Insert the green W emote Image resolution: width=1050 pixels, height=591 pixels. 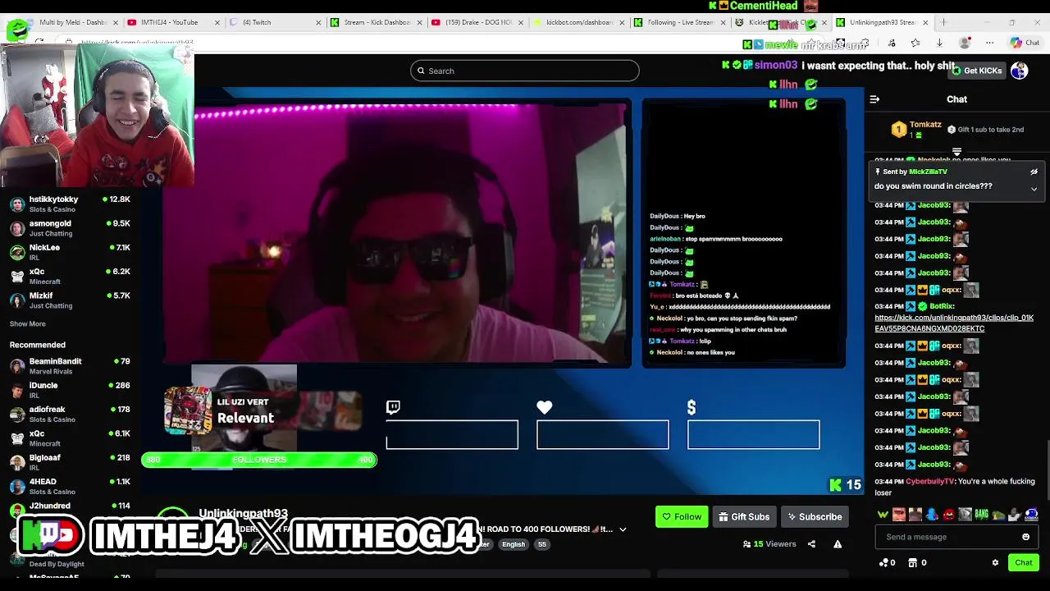click(883, 515)
